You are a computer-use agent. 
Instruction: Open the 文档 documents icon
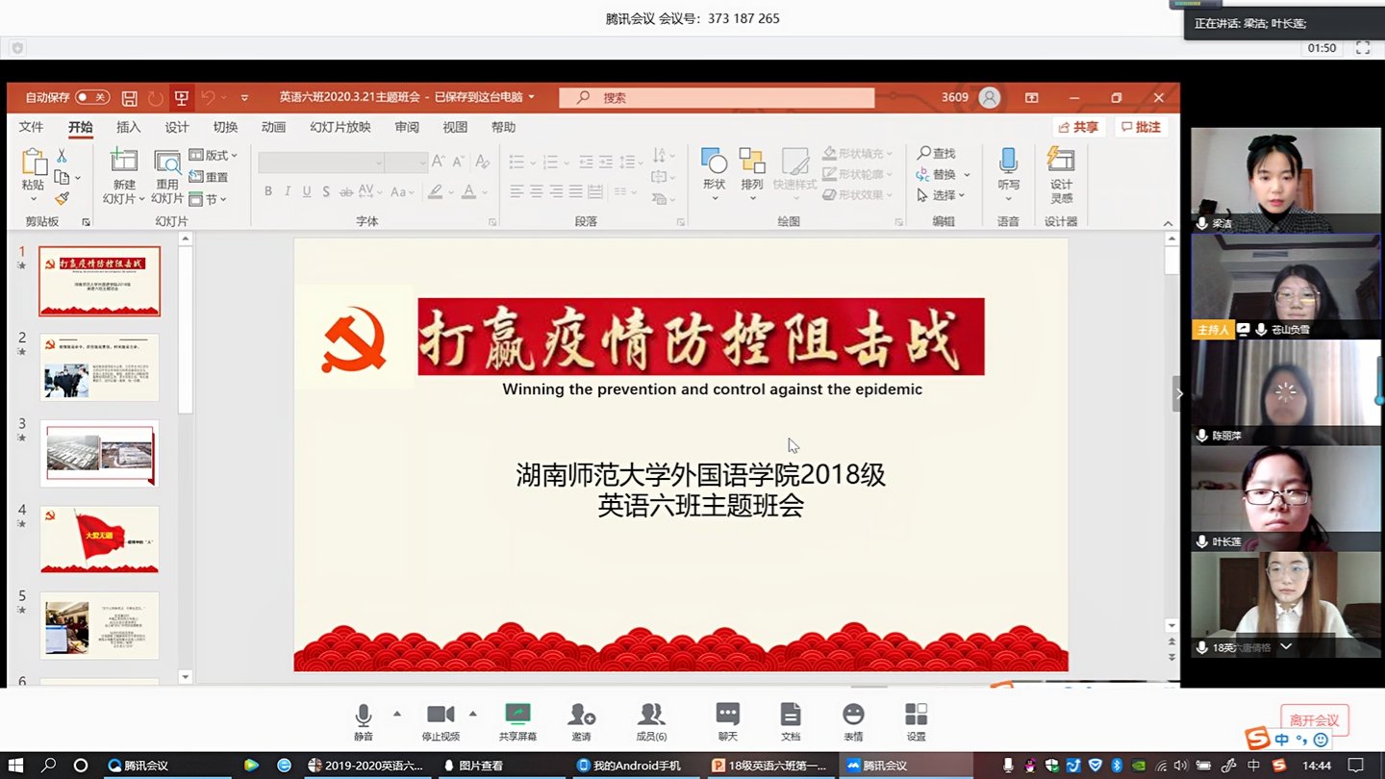coord(791,715)
